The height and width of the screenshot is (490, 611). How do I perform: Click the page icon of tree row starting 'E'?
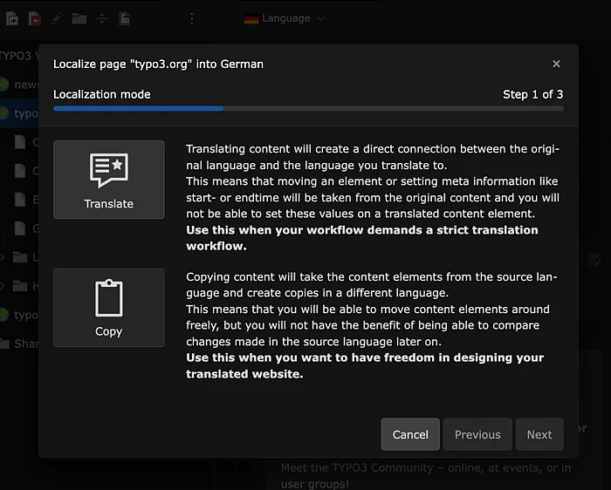pyautogui.click(x=20, y=200)
